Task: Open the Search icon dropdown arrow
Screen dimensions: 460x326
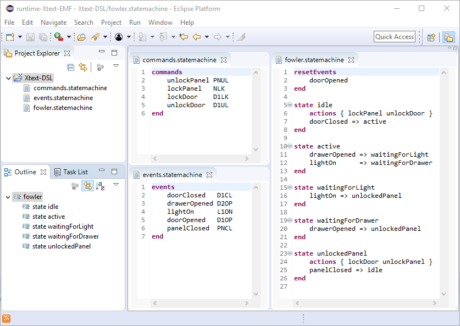Action: pyautogui.click(x=105, y=37)
